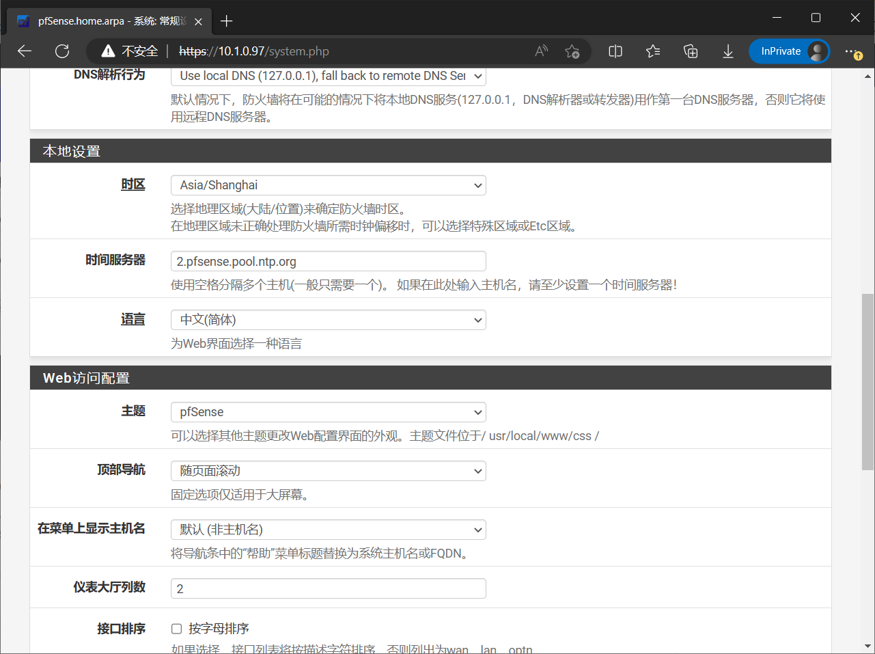Open the 时区 dropdown showing Asia/Shanghai
Image resolution: width=875 pixels, height=654 pixels.
click(x=328, y=185)
